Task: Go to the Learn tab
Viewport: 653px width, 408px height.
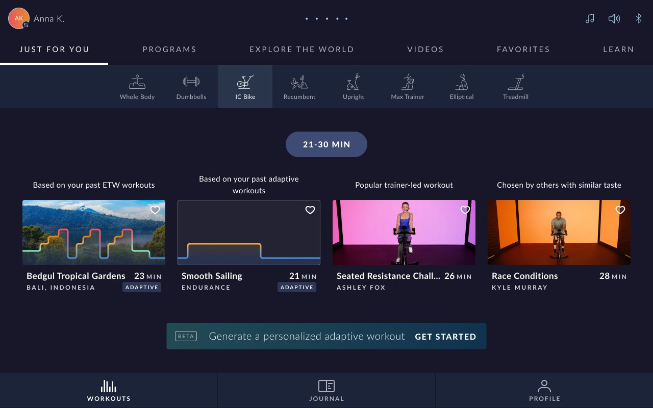Action: coord(618,49)
